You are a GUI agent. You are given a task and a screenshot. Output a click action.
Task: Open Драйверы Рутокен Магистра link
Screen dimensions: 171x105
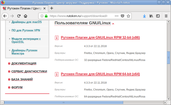point(25,52)
